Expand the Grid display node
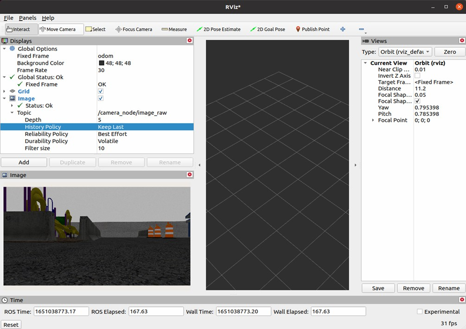Viewport: 466px width, 329px height. pyautogui.click(x=4, y=91)
